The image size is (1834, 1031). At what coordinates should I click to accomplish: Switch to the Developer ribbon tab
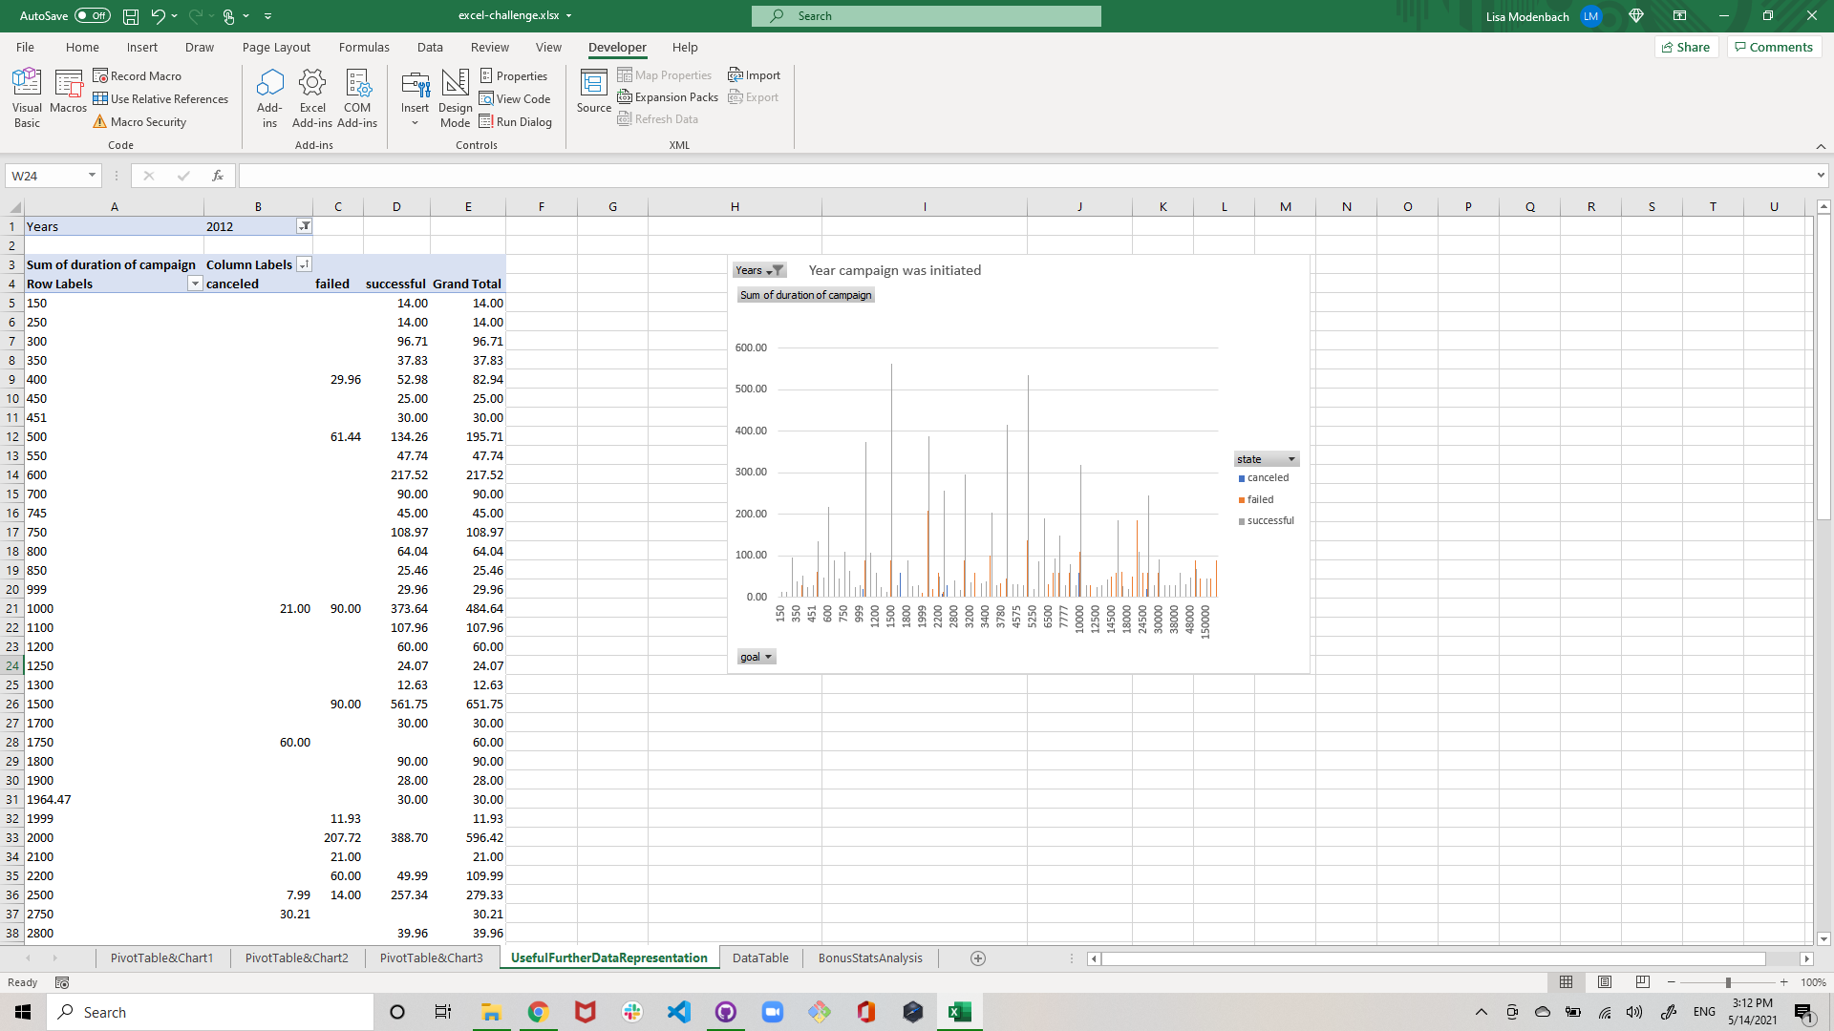coord(617,47)
